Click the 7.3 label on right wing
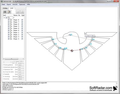 click(x=90, y=44)
